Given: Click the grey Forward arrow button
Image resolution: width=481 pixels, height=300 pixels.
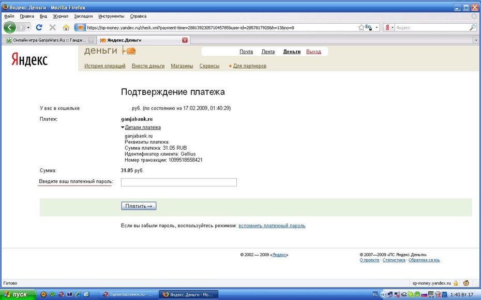Looking at the screenshot, I should 21,27.
